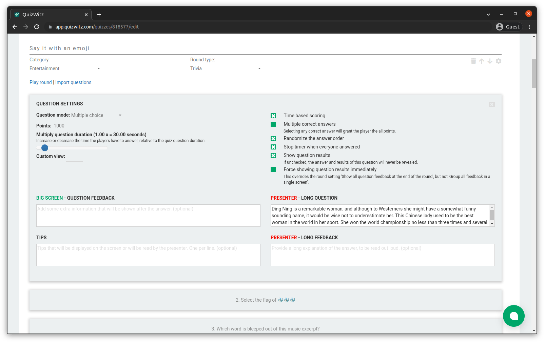Enable Multiple correct answers

[273, 124]
